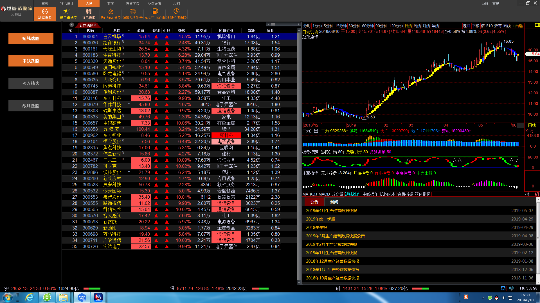Switch to 公告 tab
The width and height of the screenshot is (540, 303).
tap(314, 202)
